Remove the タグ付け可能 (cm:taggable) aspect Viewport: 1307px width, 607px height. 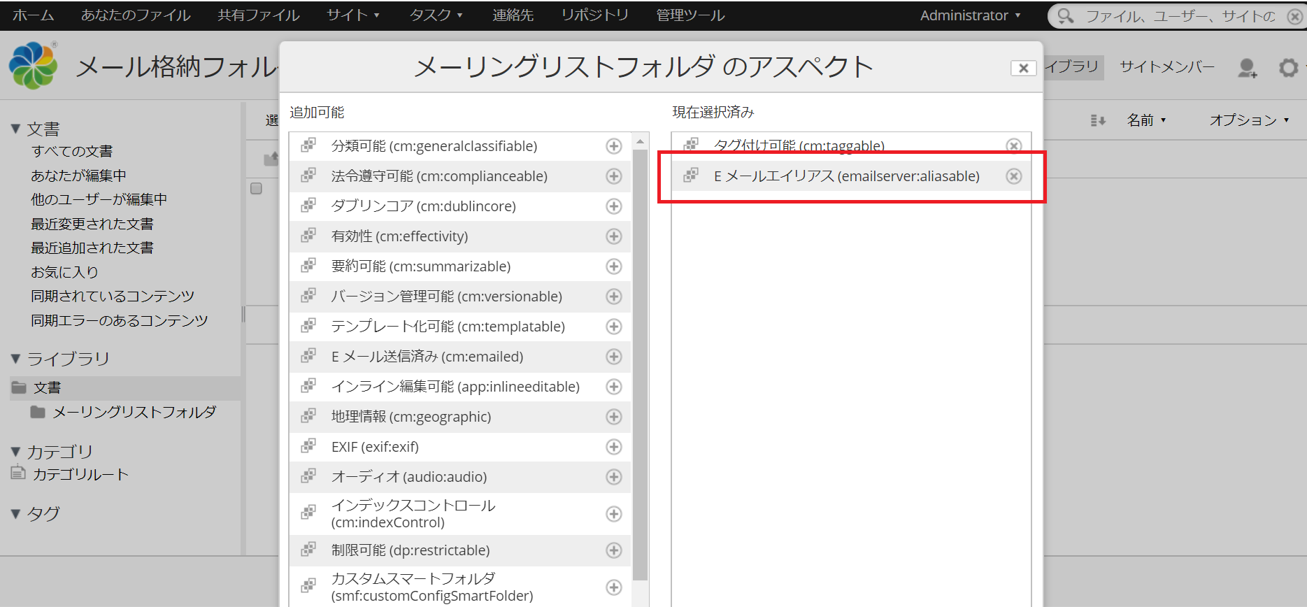tap(1013, 145)
